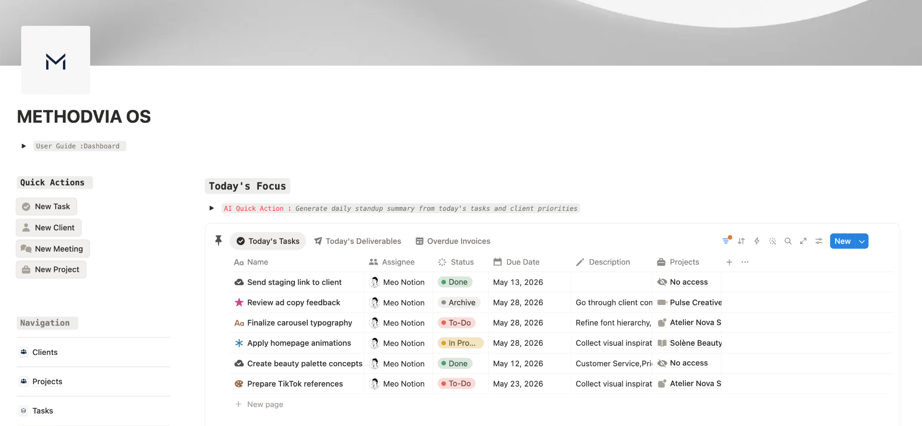
Task: Open the New button dropdown arrow
Action: [862, 241]
